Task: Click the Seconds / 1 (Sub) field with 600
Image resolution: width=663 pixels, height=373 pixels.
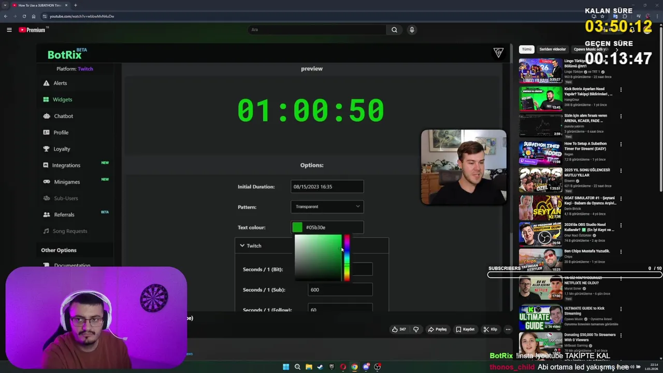Action: [x=340, y=290]
